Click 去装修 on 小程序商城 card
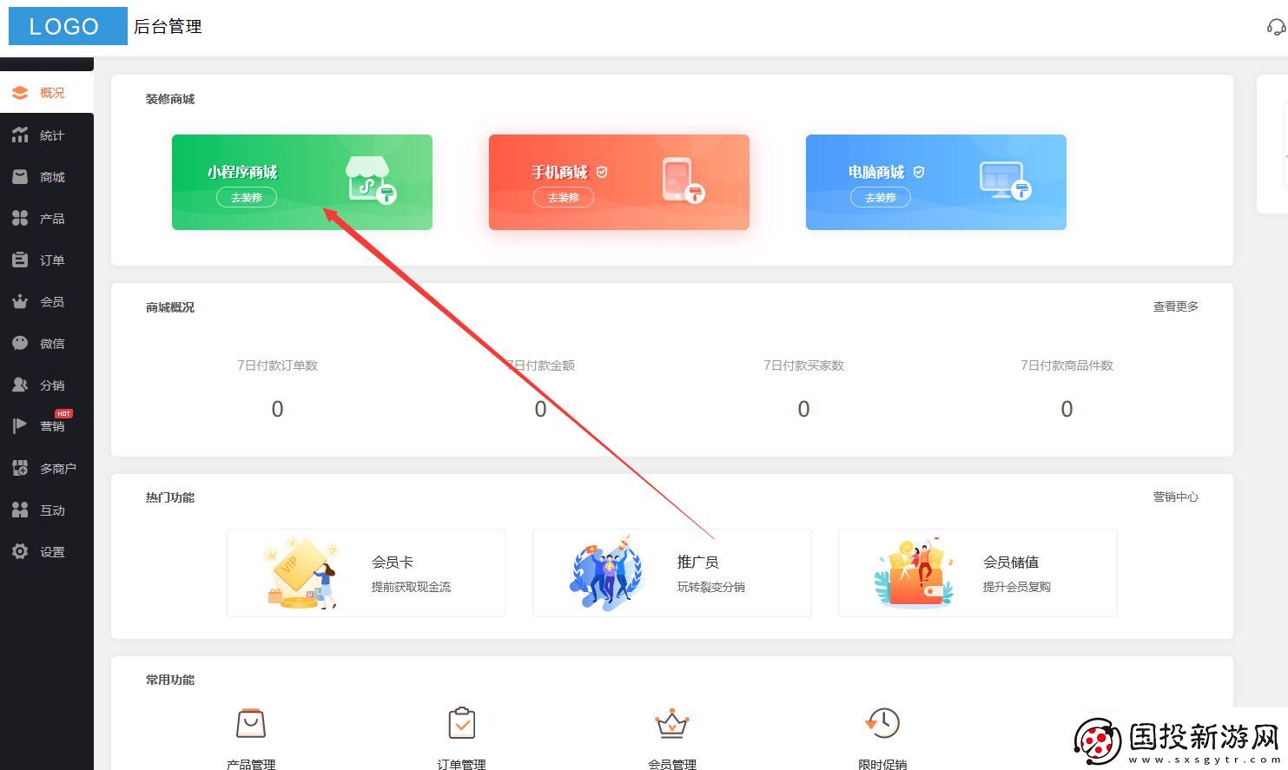This screenshot has height=770, width=1288. tap(247, 197)
